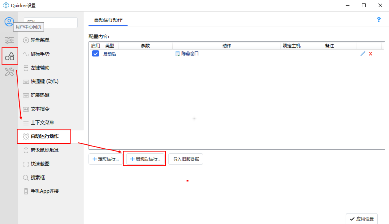The height and width of the screenshot is (224, 389).
Task: Open the general settings sliders icon
Action: (9, 40)
